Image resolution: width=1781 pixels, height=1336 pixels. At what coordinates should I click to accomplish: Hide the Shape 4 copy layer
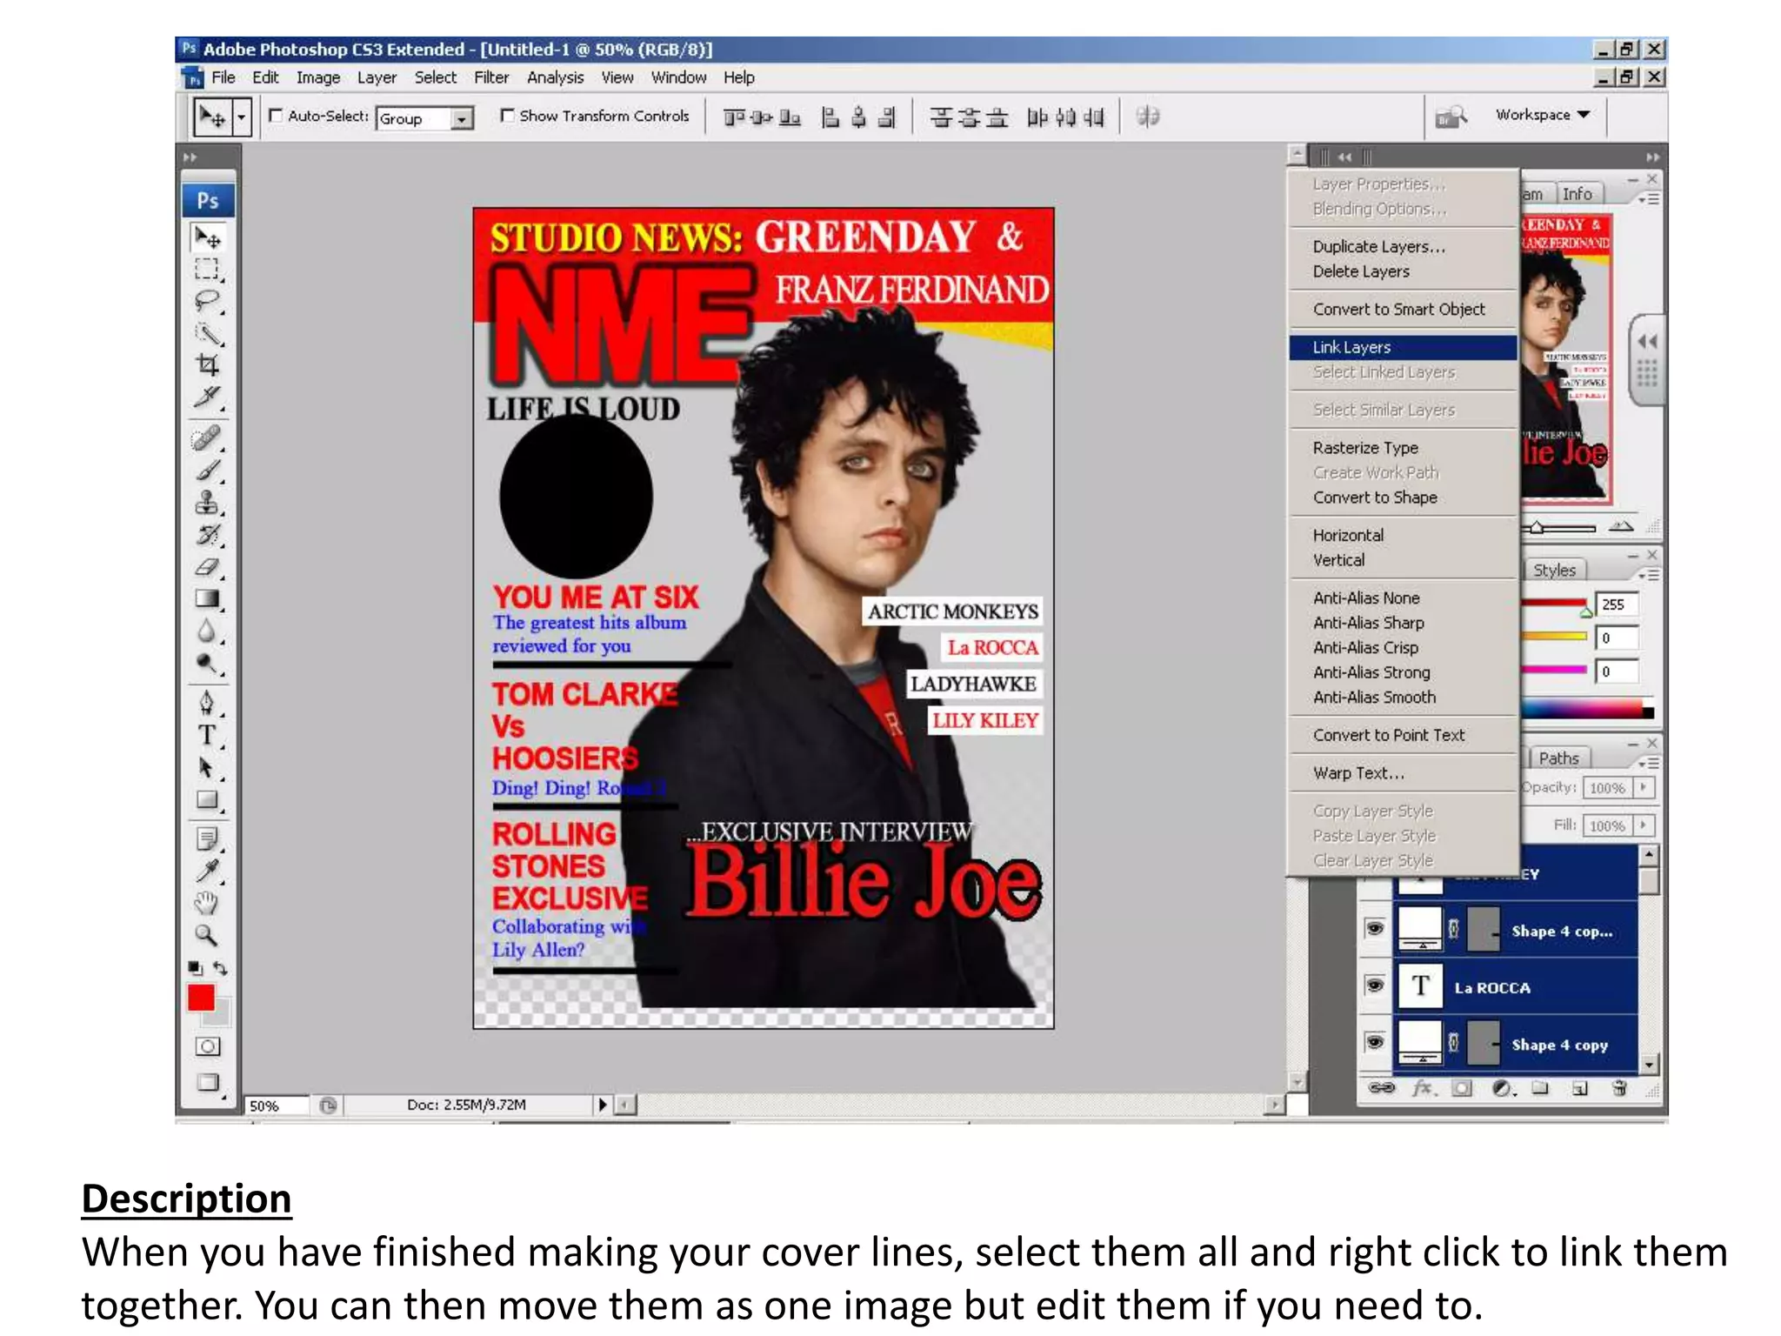coord(1375,1042)
